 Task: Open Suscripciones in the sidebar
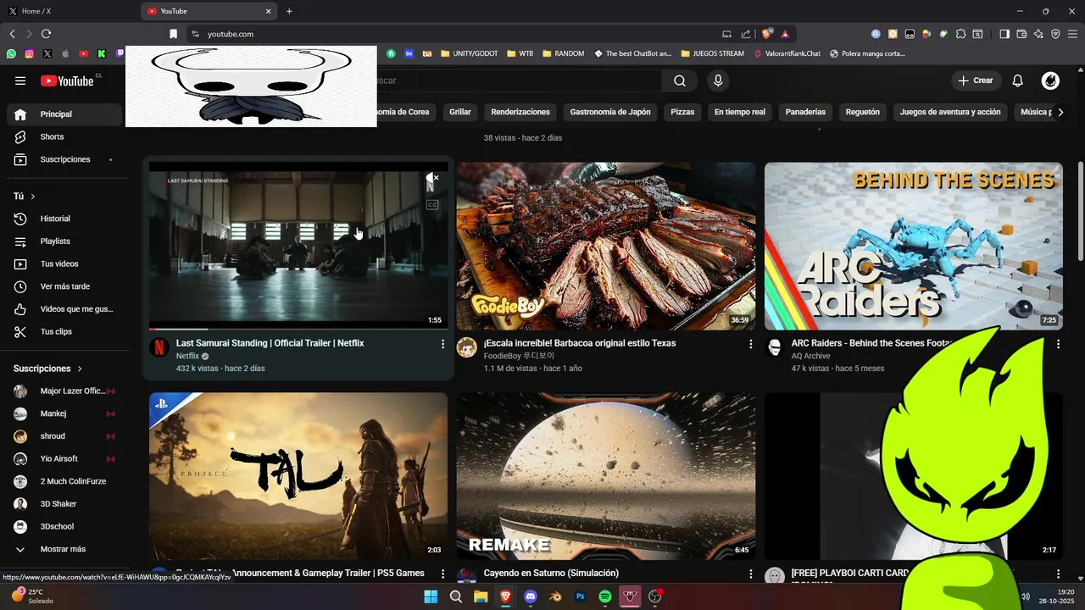point(64,159)
